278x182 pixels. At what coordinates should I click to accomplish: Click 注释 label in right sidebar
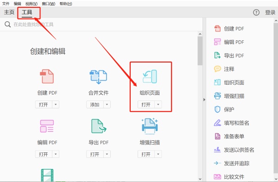tap(229, 69)
